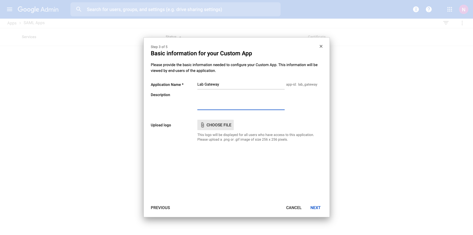Screen dimensions: 473x235
Task: Cancel the custom app setup
Action: [294, 208]
